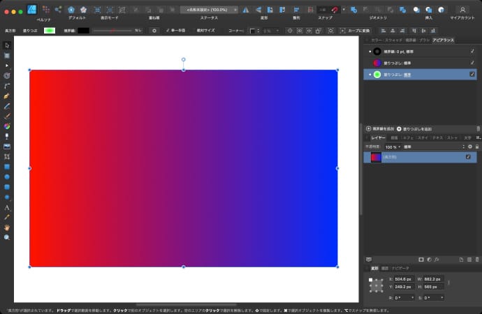Screen dimensions: 482x314
Task: Toggle the checkbox of the green fill entry
Action: tap(473, 74)
